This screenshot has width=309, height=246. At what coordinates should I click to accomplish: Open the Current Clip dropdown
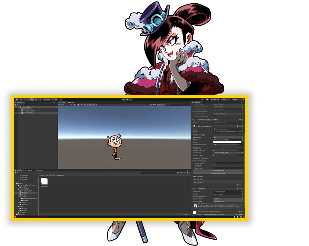[x=228, y=153]
